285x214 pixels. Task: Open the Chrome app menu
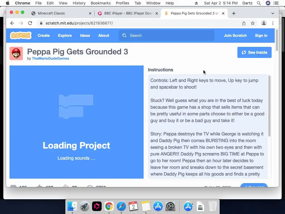tap(23, 3)
